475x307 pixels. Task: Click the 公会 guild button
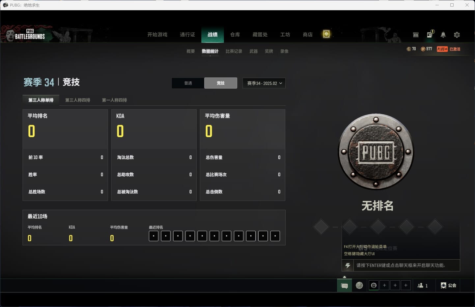click(449, 286)
